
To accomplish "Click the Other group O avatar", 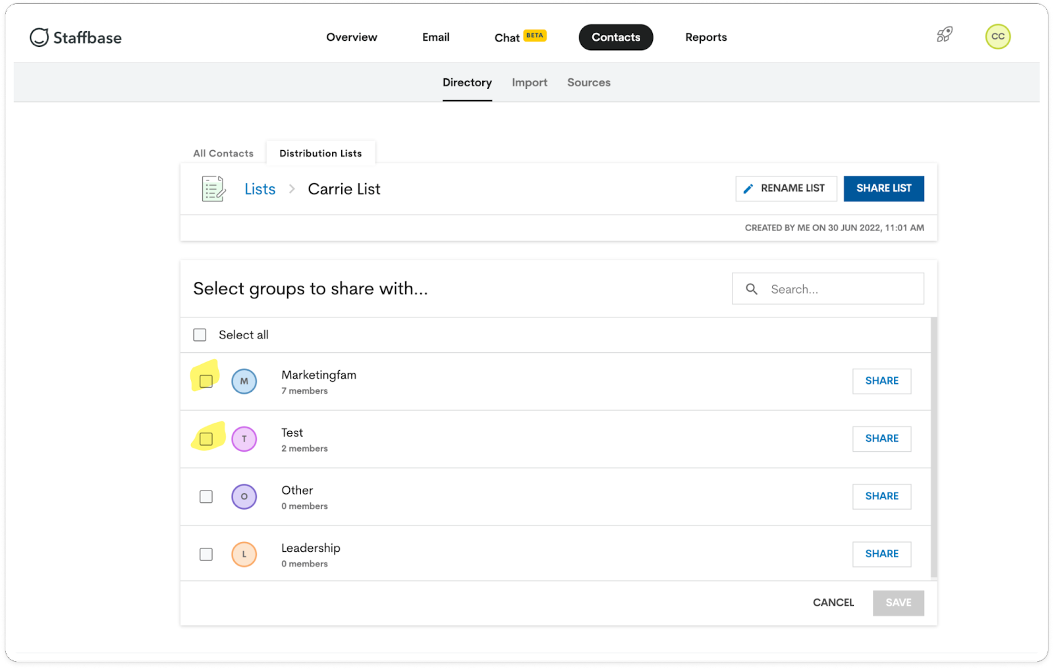I will coord(244,496).
